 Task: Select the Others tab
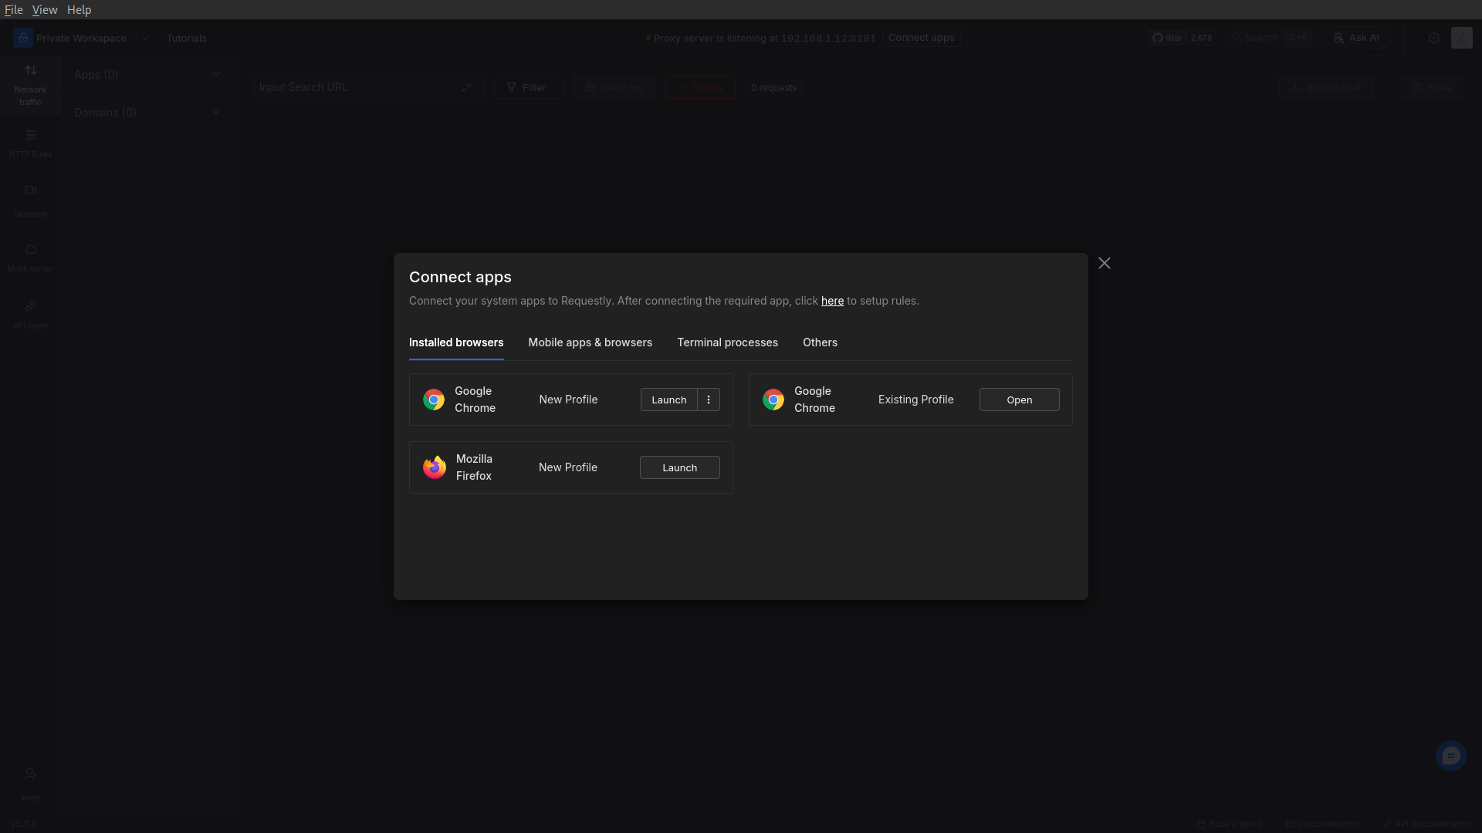tap(820, 342)
